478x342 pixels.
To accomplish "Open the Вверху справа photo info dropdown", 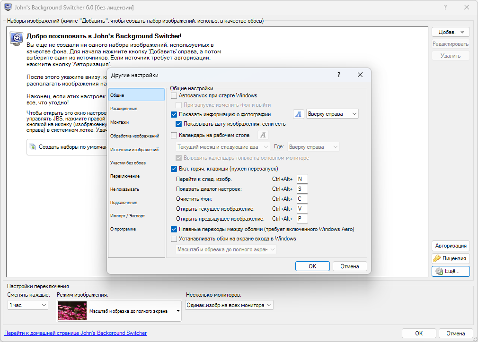I will click(332, 114).
